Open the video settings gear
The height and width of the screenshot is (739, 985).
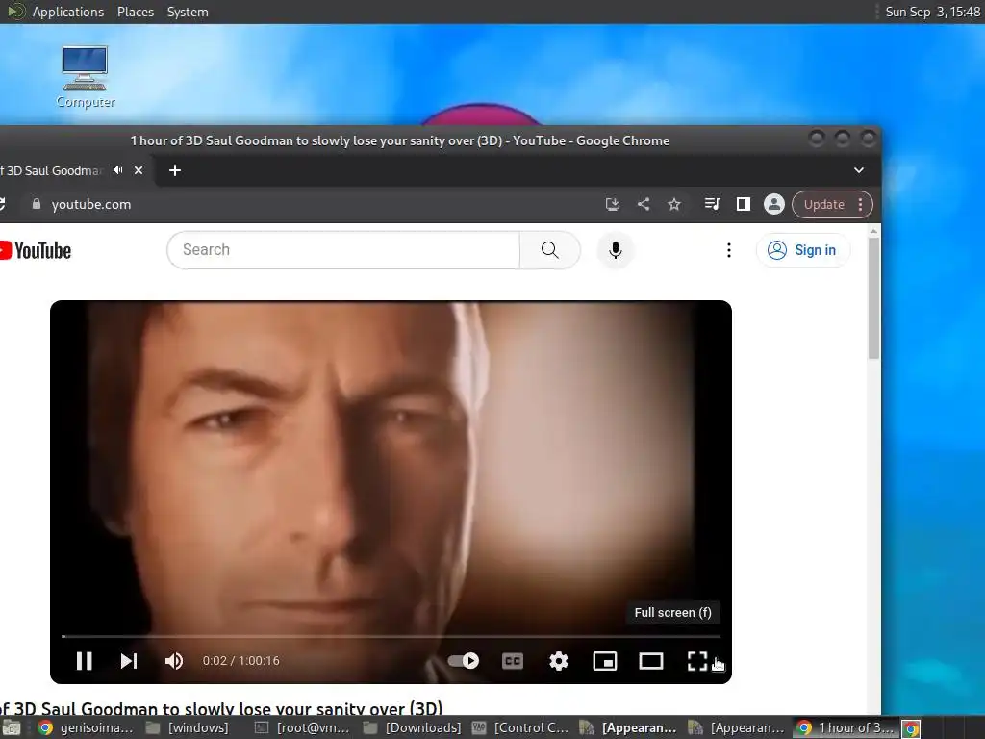559,661
